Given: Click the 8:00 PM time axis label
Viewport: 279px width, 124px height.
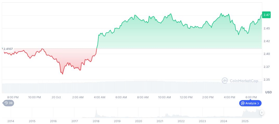Looking at the screenshot, I should (13, 97).
